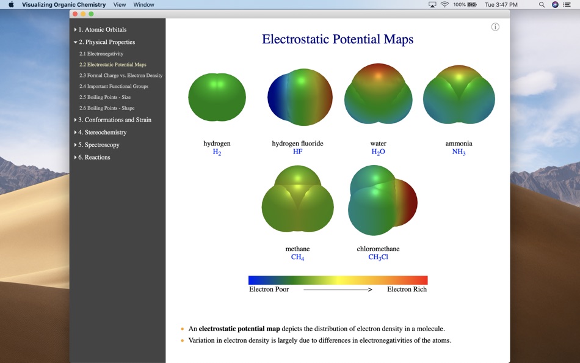The image size is (580, 363).
Task: Expand the '6. Reactions' section
Action: click(x=93, y=157)
